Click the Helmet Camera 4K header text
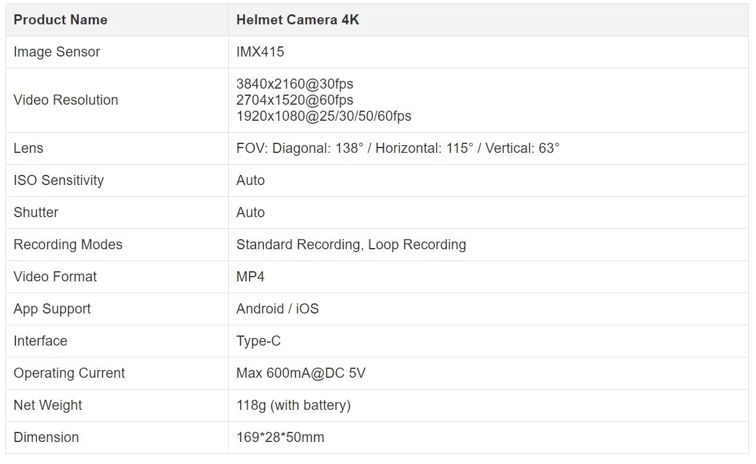756x464 pixels. coord(298,20)
